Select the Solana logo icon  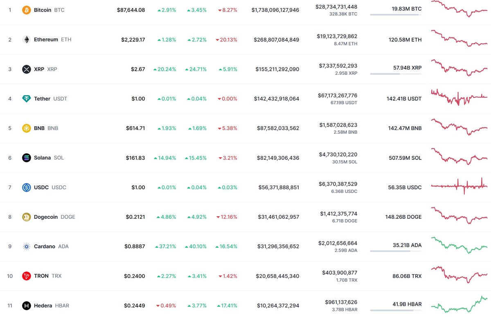point(27,157)
